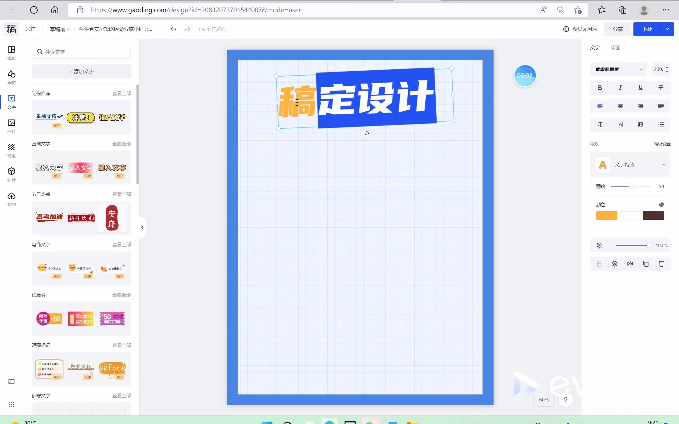The image size is (679, 424).
Task: Open the layer order icon
Action: pyautogui.click(x=615, y=264)
